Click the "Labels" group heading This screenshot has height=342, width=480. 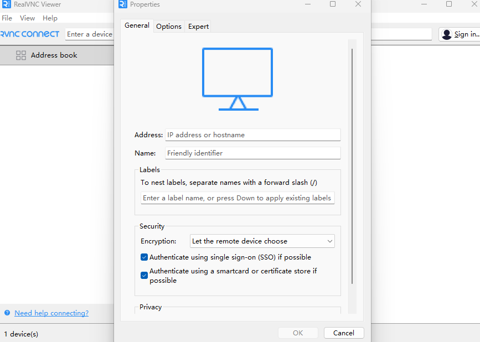click(x=149, y=170)
